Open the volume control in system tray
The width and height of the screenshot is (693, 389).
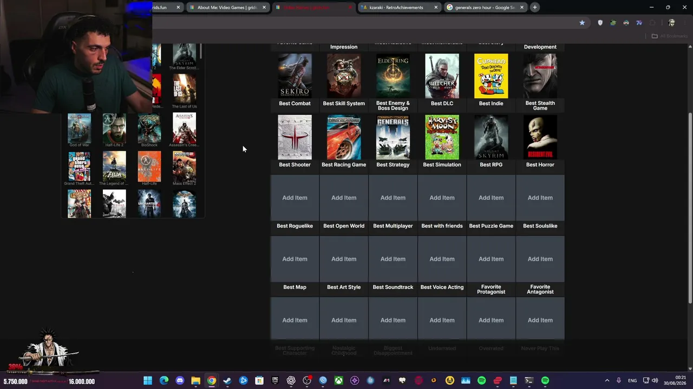[x=654, y=381]
